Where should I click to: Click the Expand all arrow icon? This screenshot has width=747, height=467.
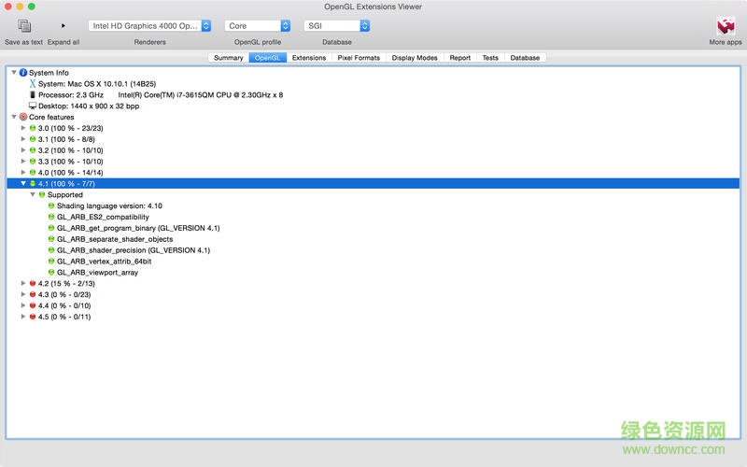click(x=63, y=26)
